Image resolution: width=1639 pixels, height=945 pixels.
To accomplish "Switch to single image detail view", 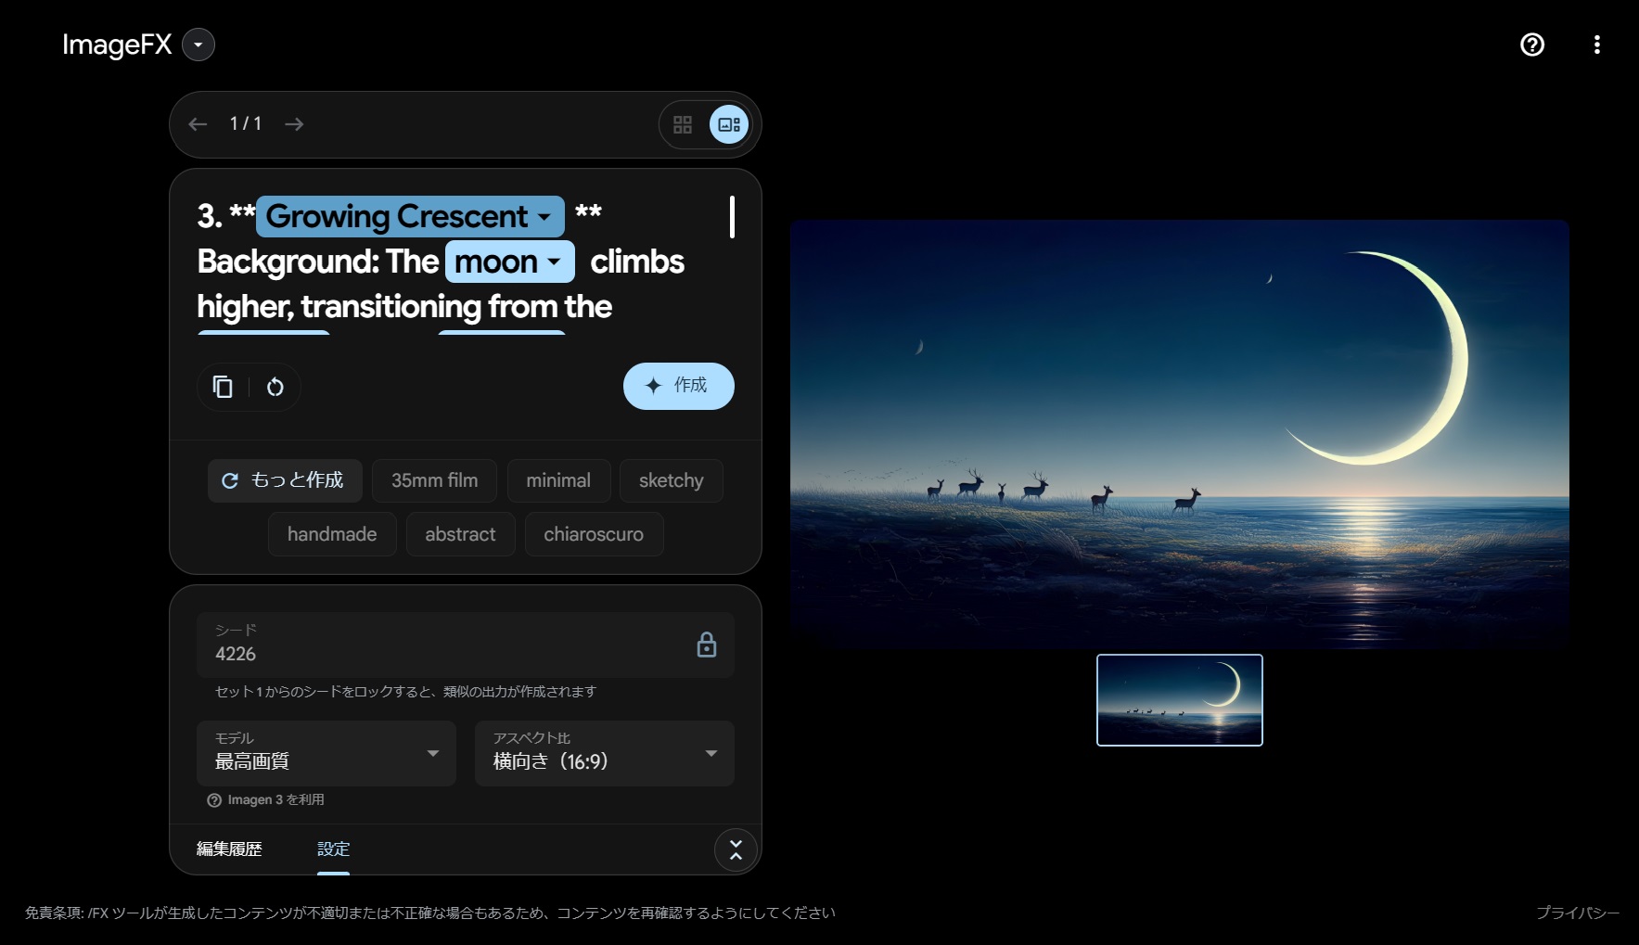I will coord(729,124).
